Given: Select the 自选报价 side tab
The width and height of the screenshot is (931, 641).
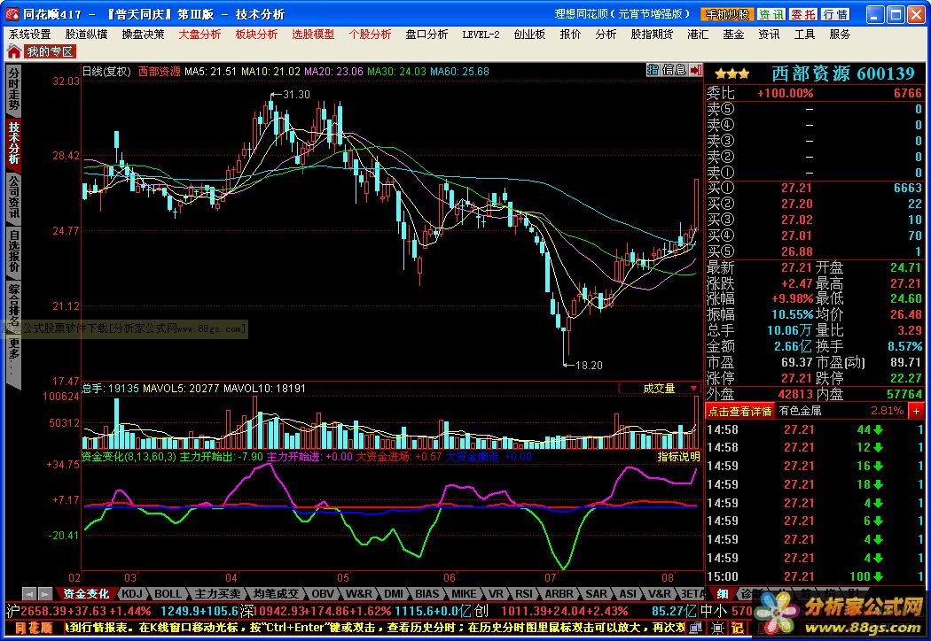Looking at the screenshot, I should (13, 251).
